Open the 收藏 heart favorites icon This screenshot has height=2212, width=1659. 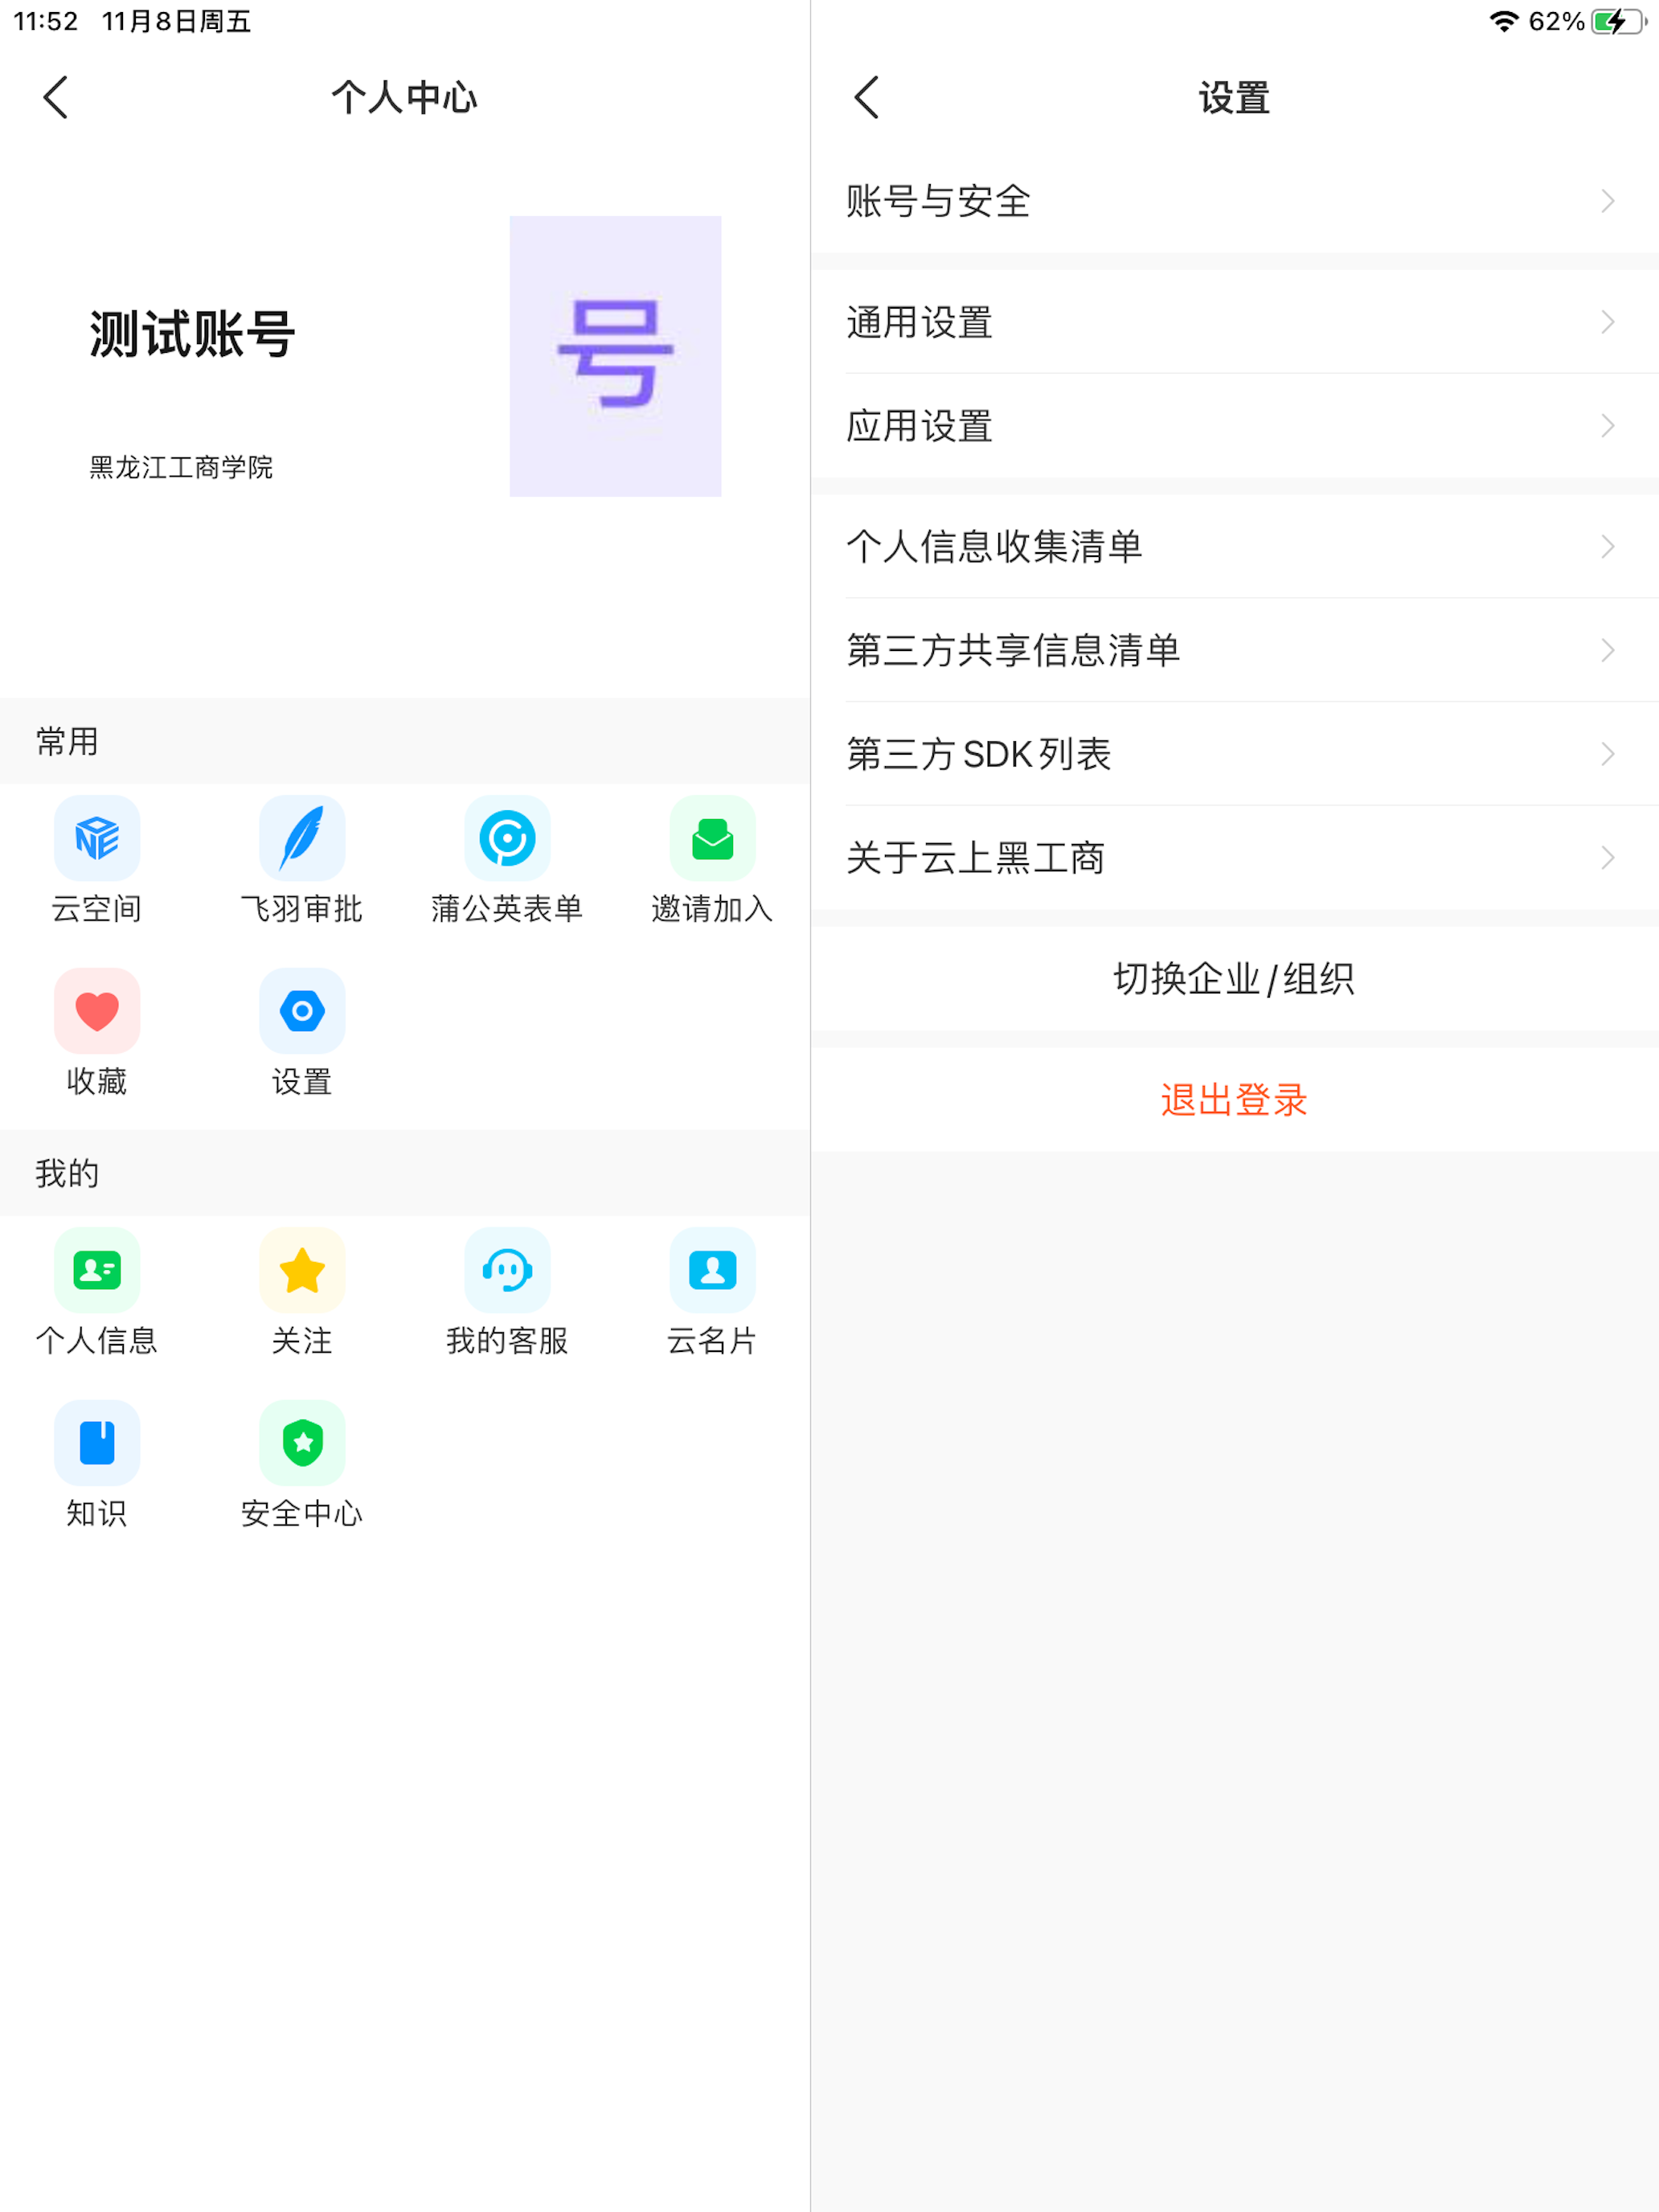(97, 1011)
